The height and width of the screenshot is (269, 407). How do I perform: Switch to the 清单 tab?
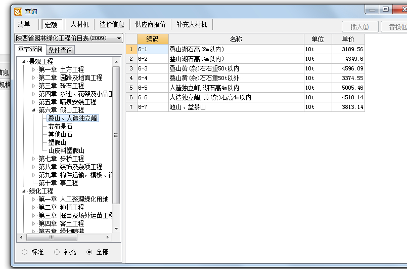tap(24, 25)
